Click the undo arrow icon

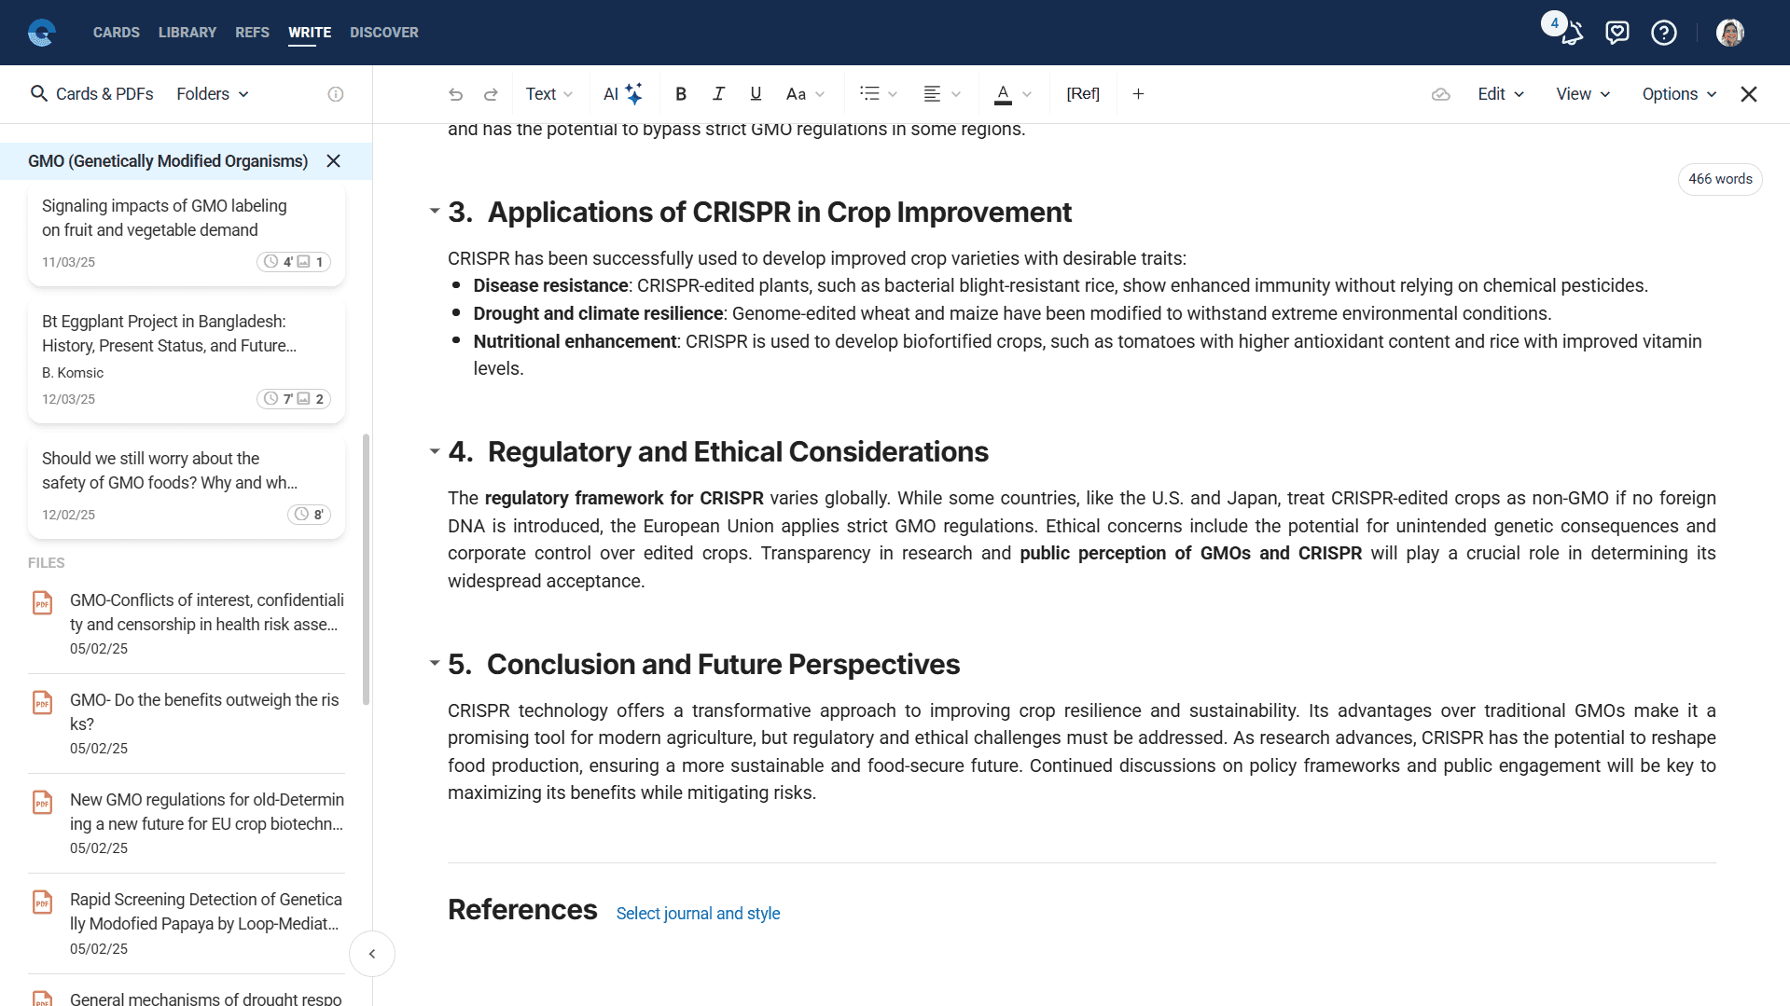tap(455, 94)
